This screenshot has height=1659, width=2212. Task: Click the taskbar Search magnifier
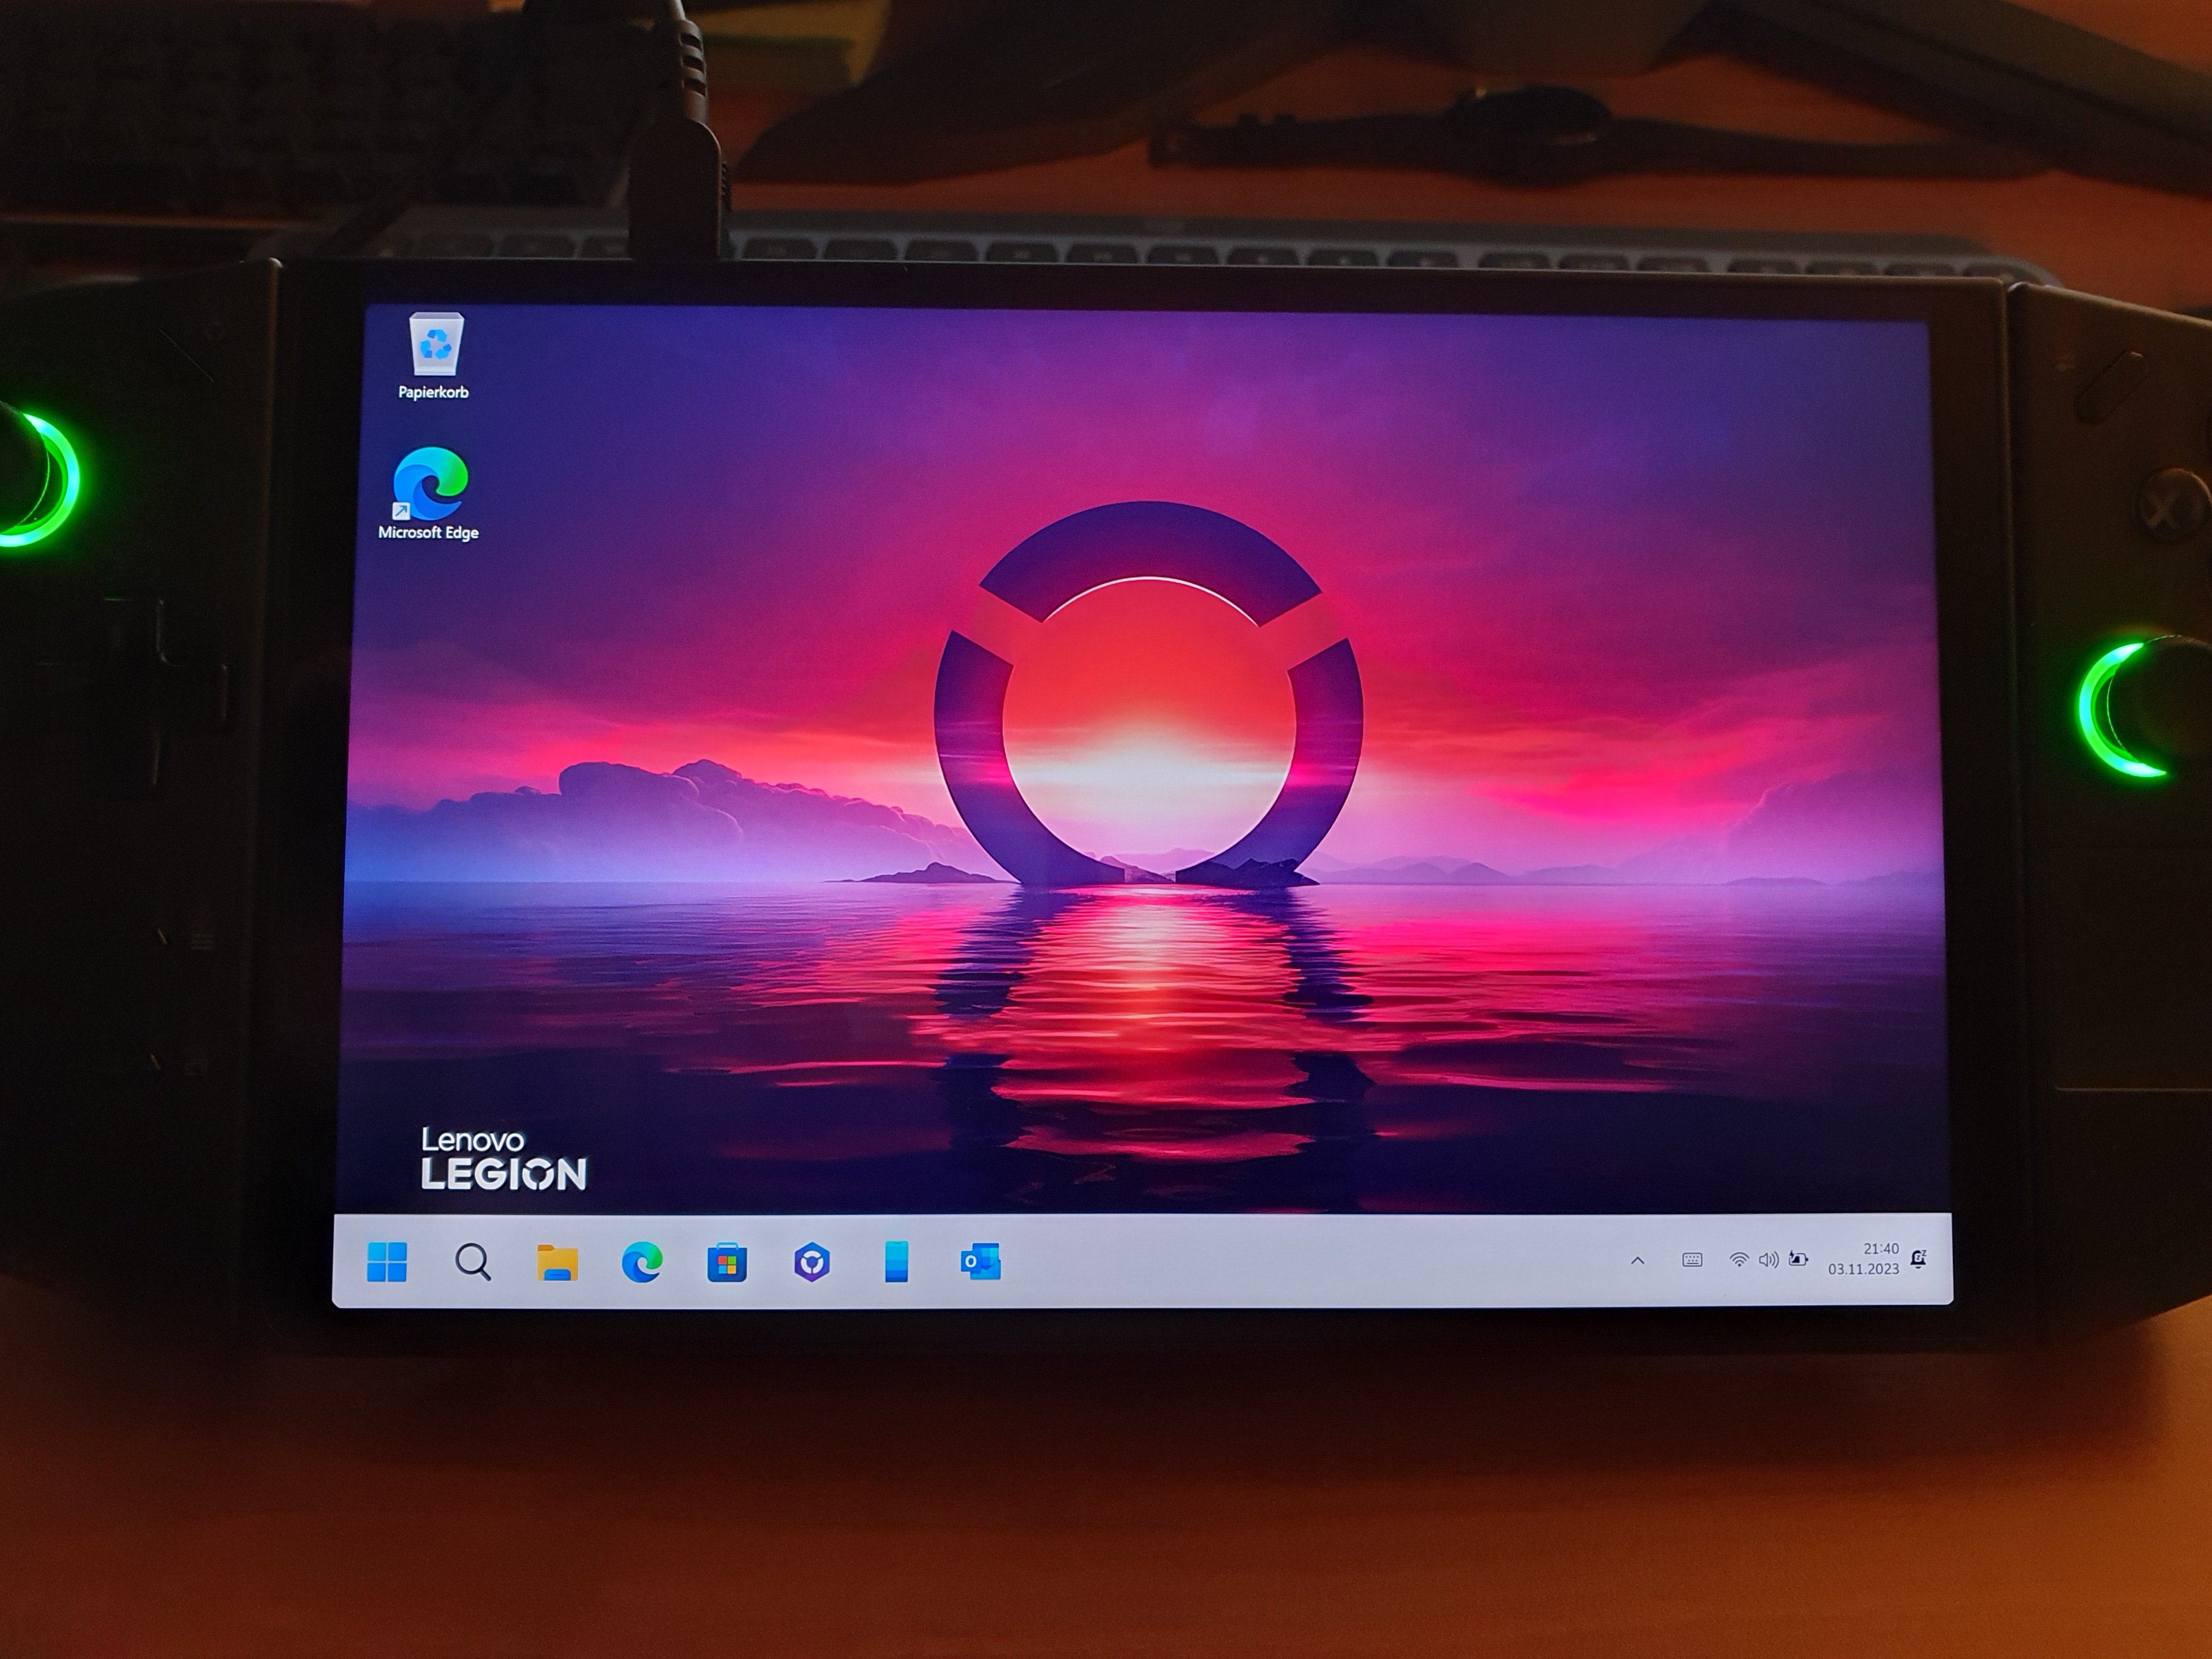coord(472,1262)
